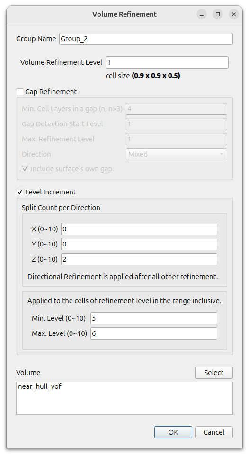The width and height of the screenshot is (249, 456).
Task: Dismiss dialog with Cancel button
Action: (214, 432)
